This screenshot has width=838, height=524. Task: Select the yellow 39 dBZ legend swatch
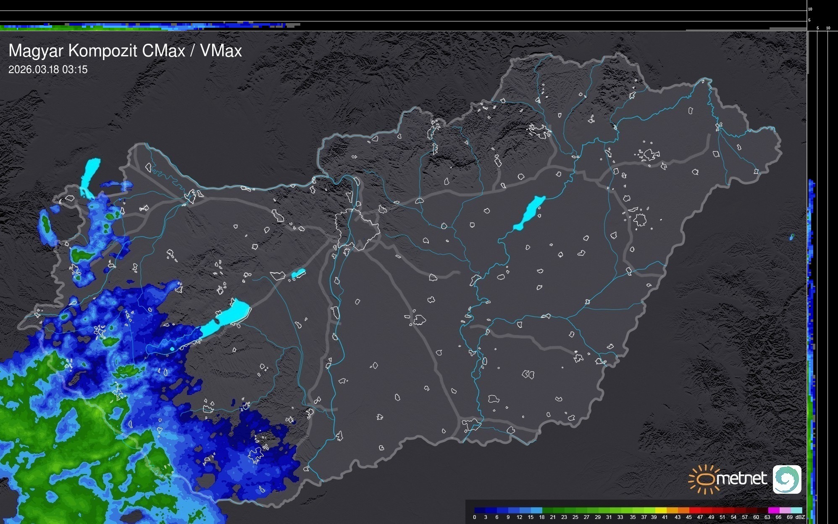coord(661,510)
